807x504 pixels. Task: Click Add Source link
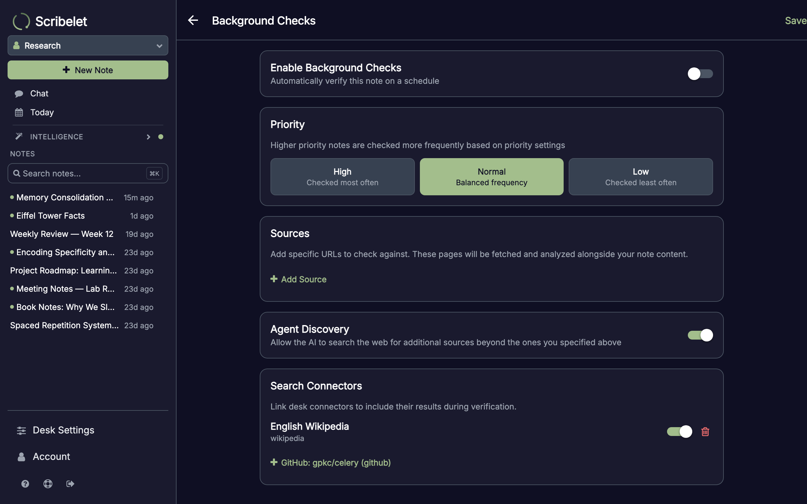click(299, 279)
